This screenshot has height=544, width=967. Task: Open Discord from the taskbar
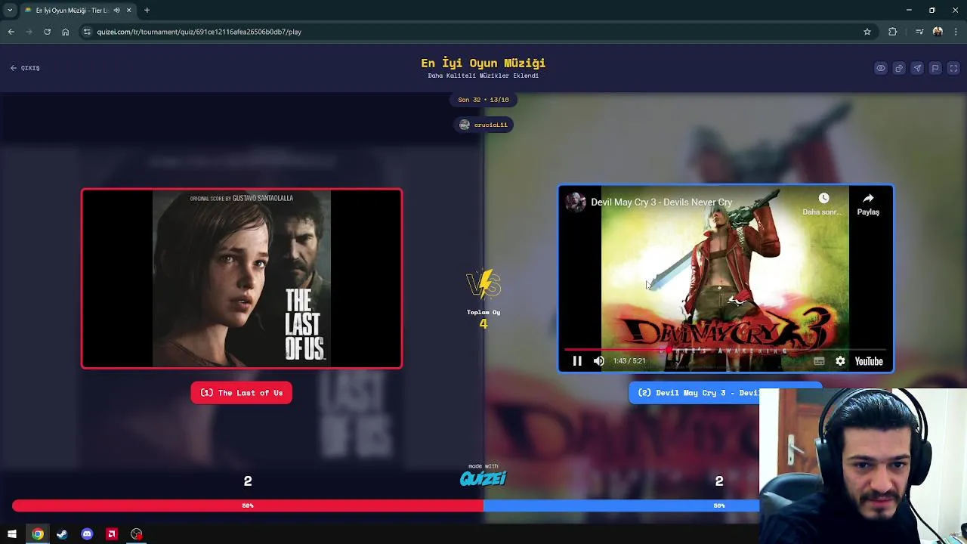[x=87, y=534]
